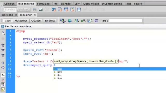166x93 pixels.
Task: Click the Spry Tabbed Panels icon
Action: tap(60, 10)
